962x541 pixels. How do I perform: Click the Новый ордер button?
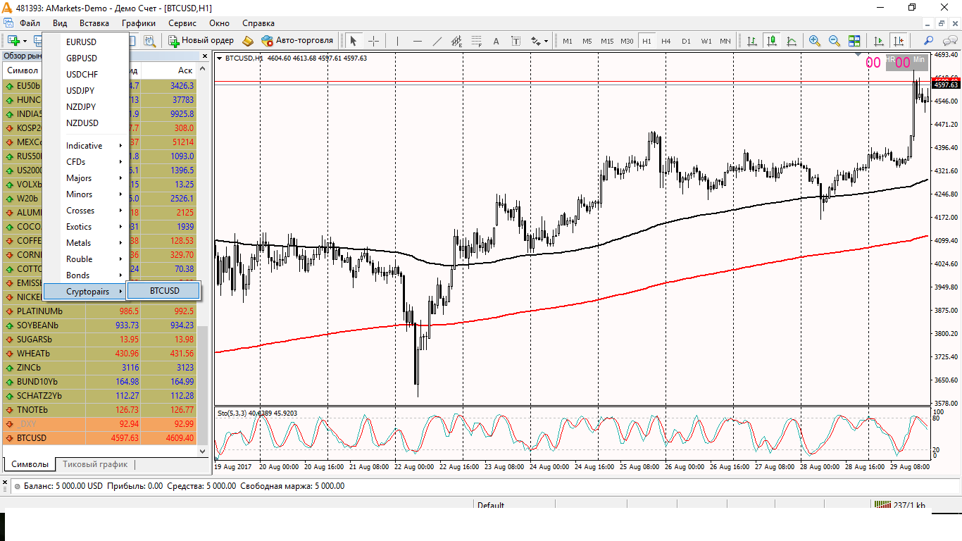pos(201,41)
